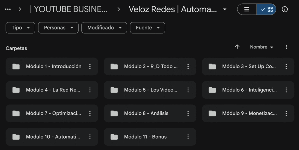Reverse sort direction with the arrow icon
299x150 pixels.
click(237, 47)
